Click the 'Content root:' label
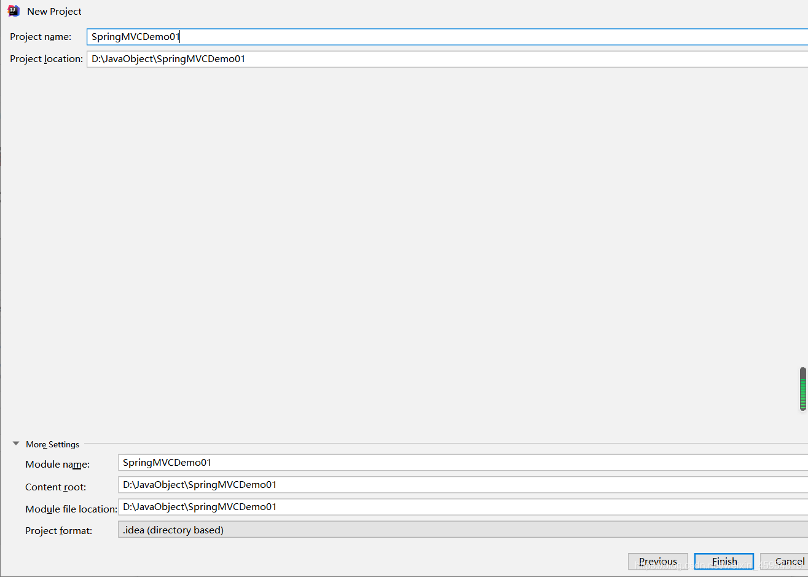This screenshot has width=808, height=577. [x=55, y=487]
